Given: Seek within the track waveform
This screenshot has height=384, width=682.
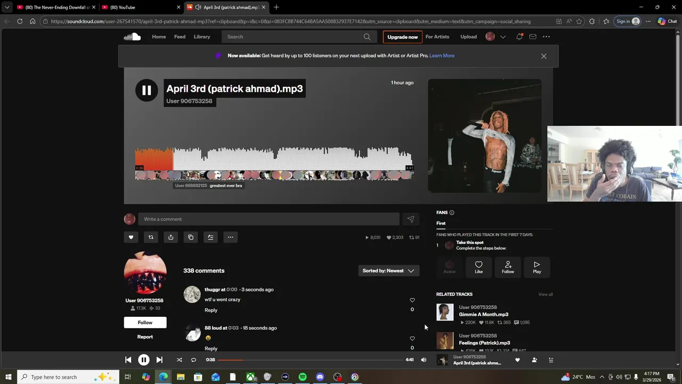Looking at the screenshot, I should pos(274,158).
